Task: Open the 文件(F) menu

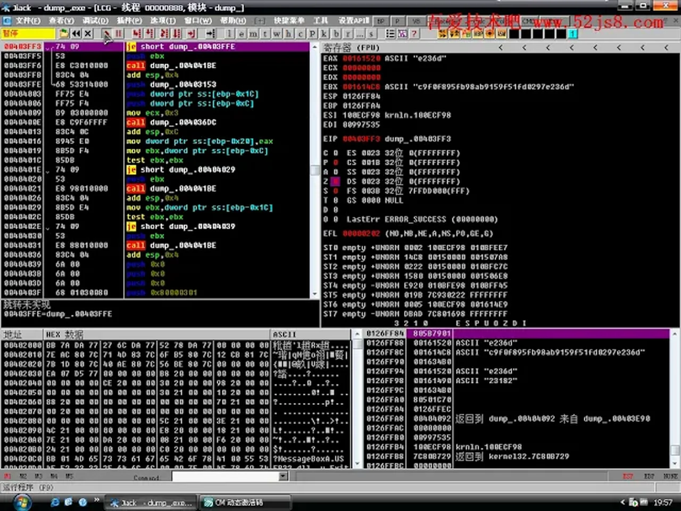Action: (28, 20)
